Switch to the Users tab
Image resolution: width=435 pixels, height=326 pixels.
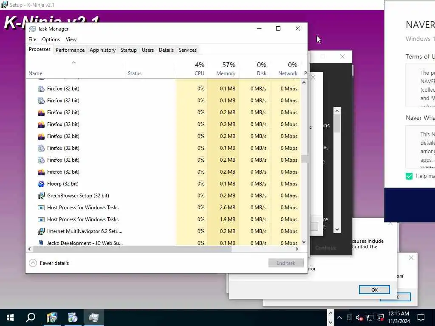tap(147, 50)
